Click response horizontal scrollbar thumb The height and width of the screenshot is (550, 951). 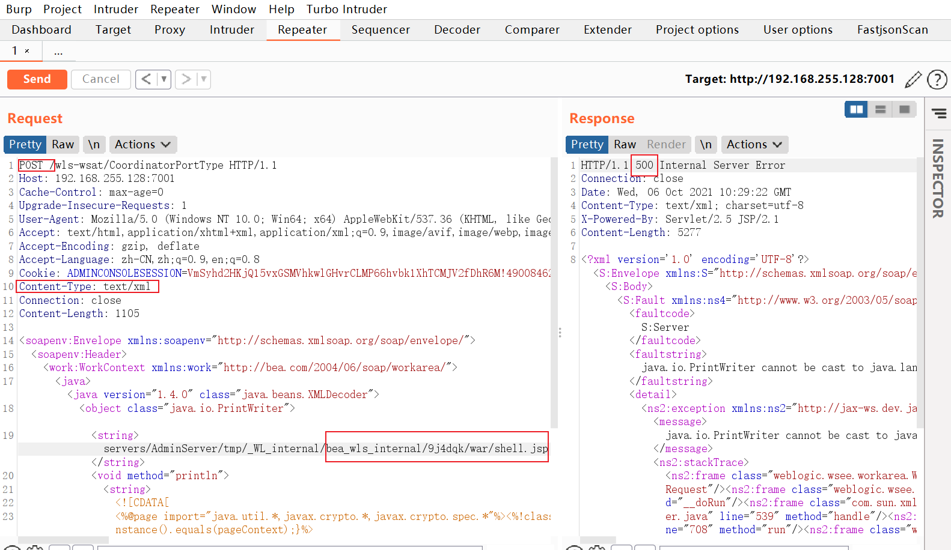(x=597, y=540)
